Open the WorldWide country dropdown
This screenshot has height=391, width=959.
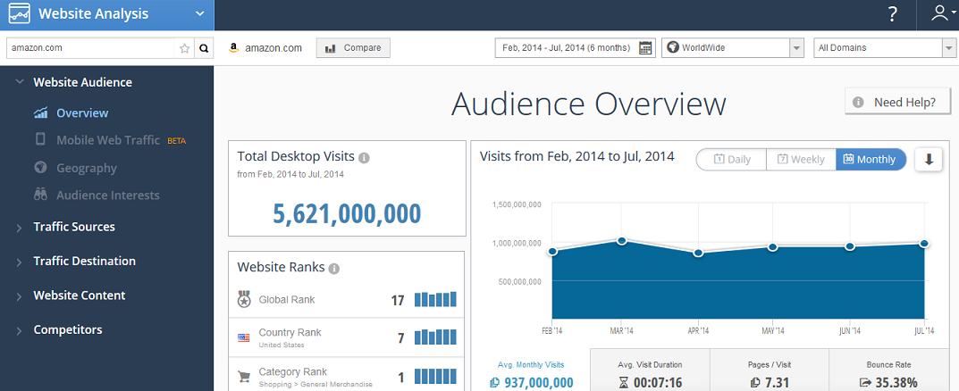pos(733,47)
